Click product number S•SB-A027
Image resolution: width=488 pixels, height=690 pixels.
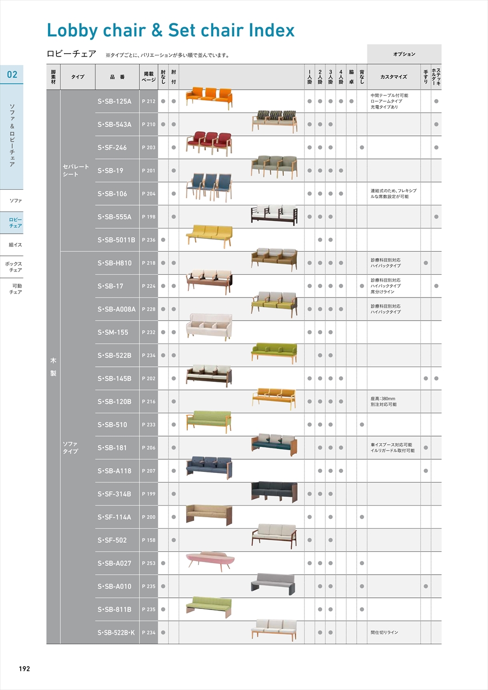[x=115, y=563]
